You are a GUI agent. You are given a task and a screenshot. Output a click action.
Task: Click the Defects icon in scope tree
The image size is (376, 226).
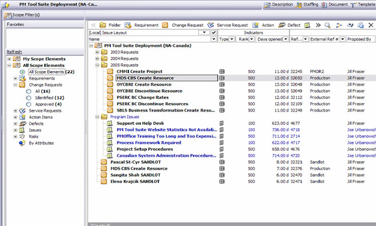[x=23, y=124]
